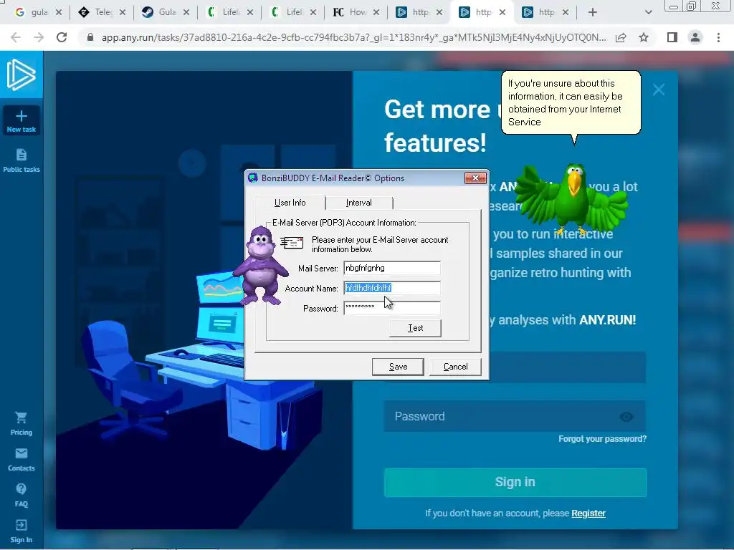The image size is (734, 550).
Task: Click Forgot your password link
Action: pos(602,439)
